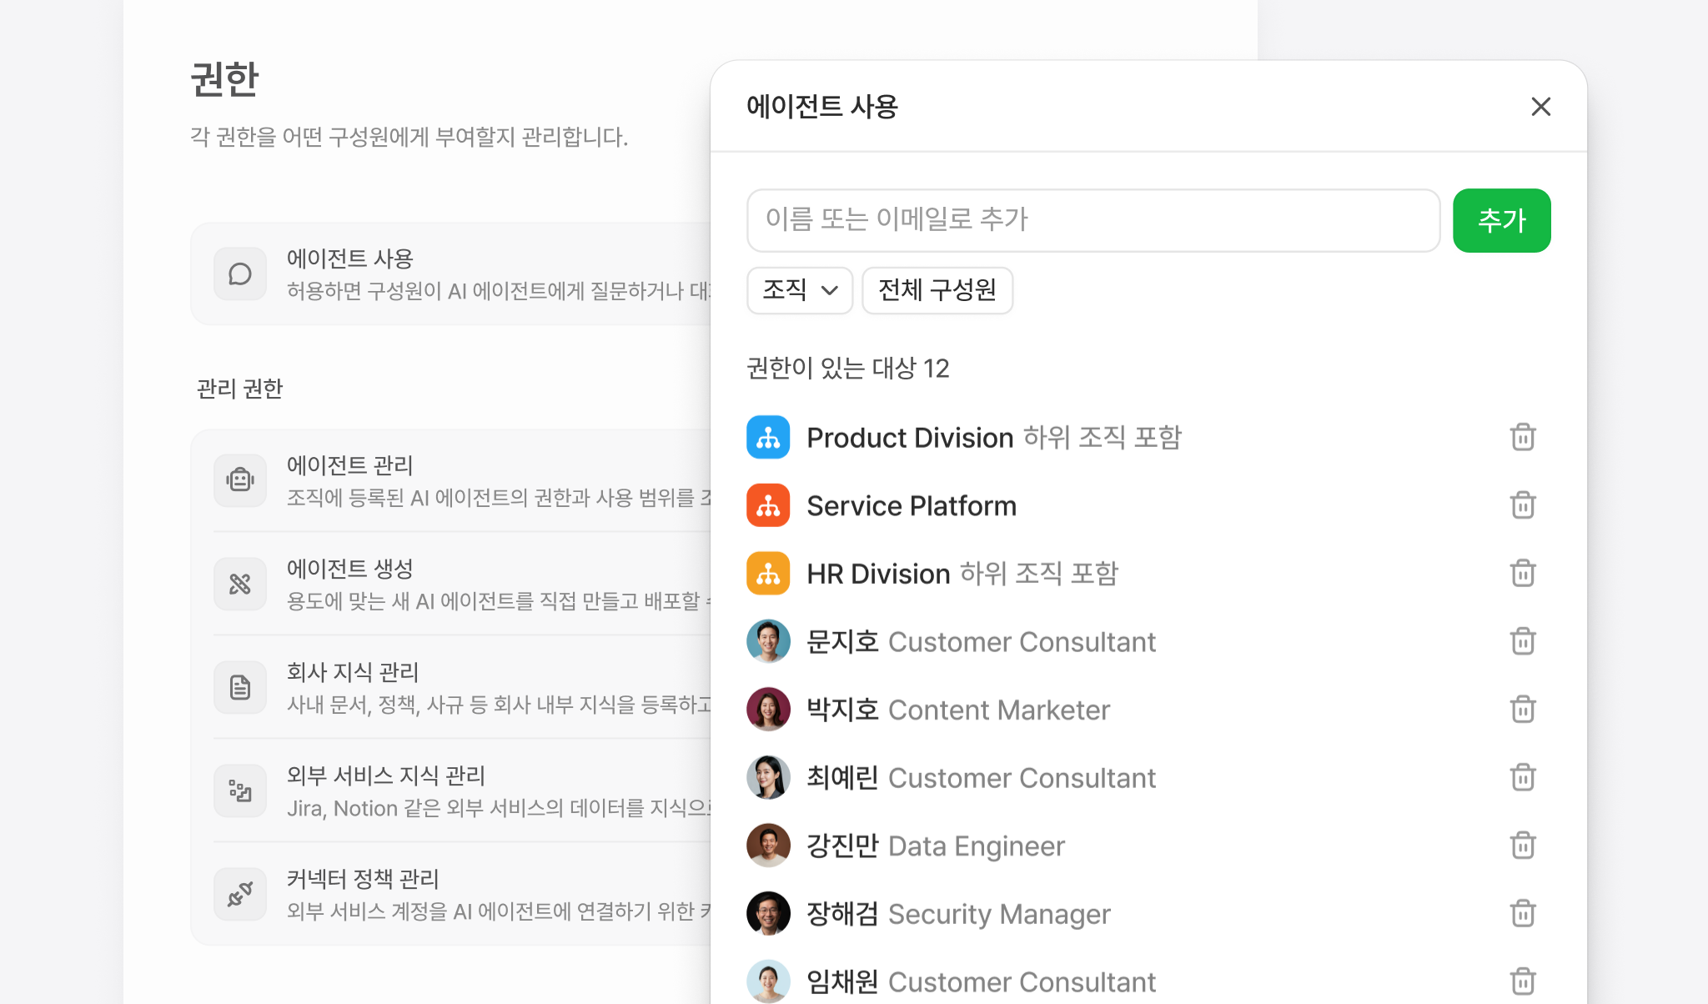Click the tools icon for 에이전트 생성
This screenshot has height=1004, width=1708.
pos(240,584)
